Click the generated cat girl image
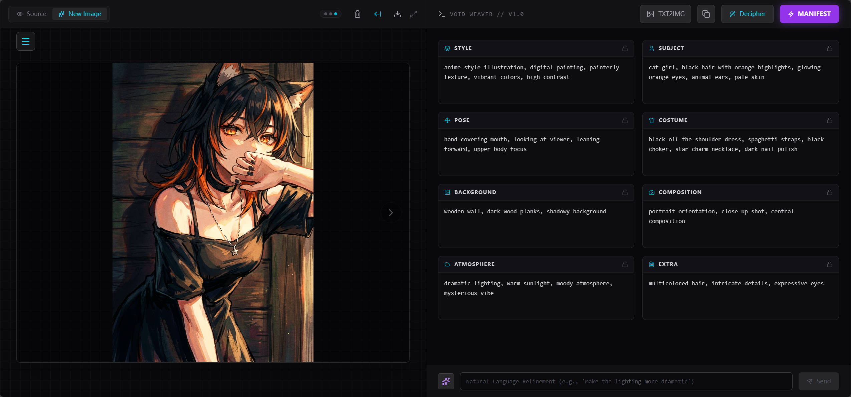Viewport: 851px width, 397px height. tap(213, 213)
